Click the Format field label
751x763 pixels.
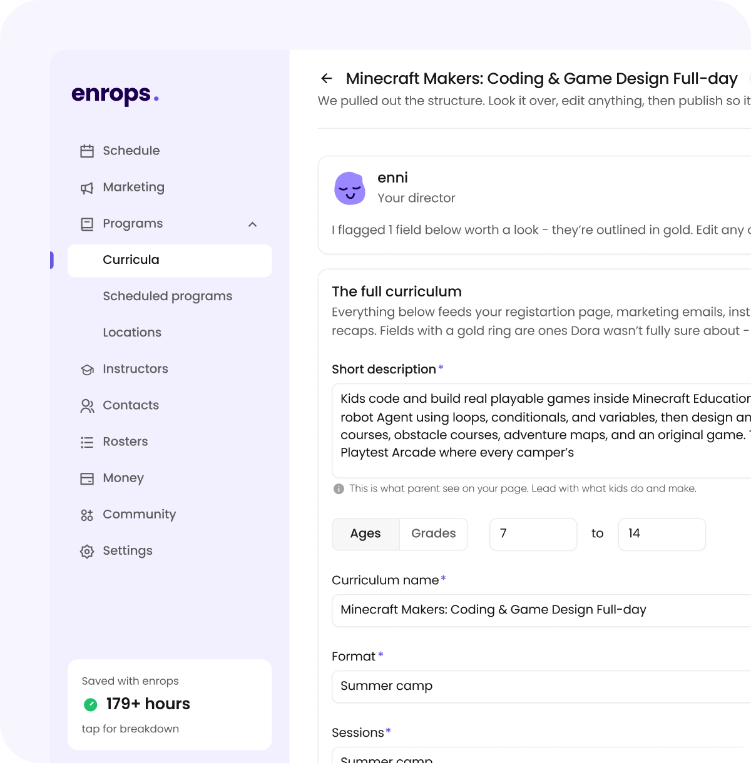point(354,657)
